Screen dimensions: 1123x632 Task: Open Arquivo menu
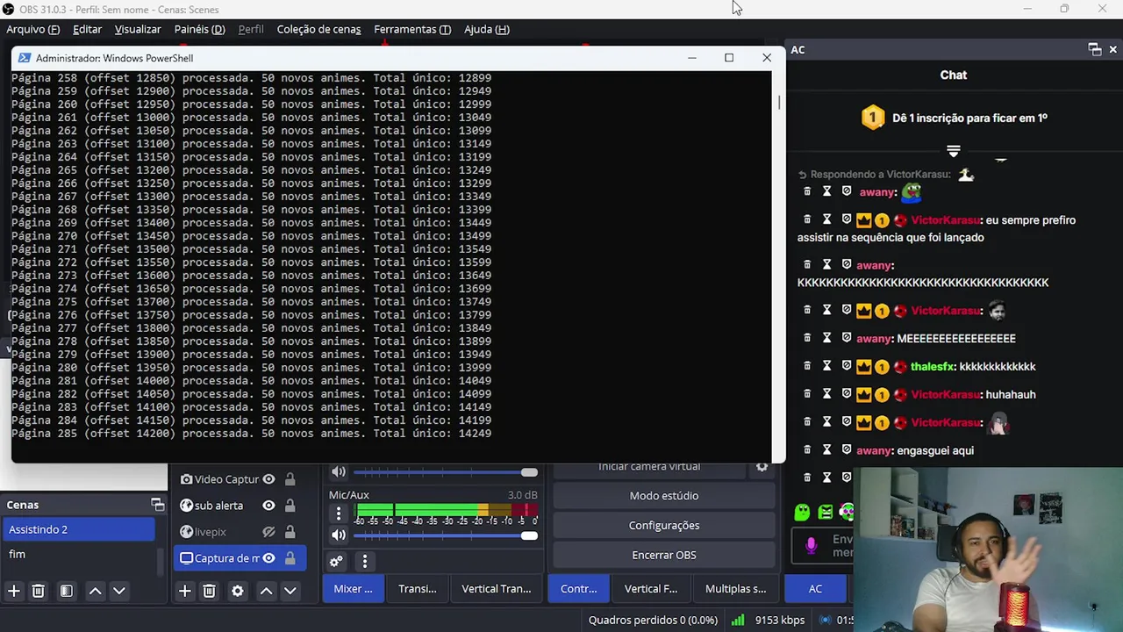click(x=32, y=29)
